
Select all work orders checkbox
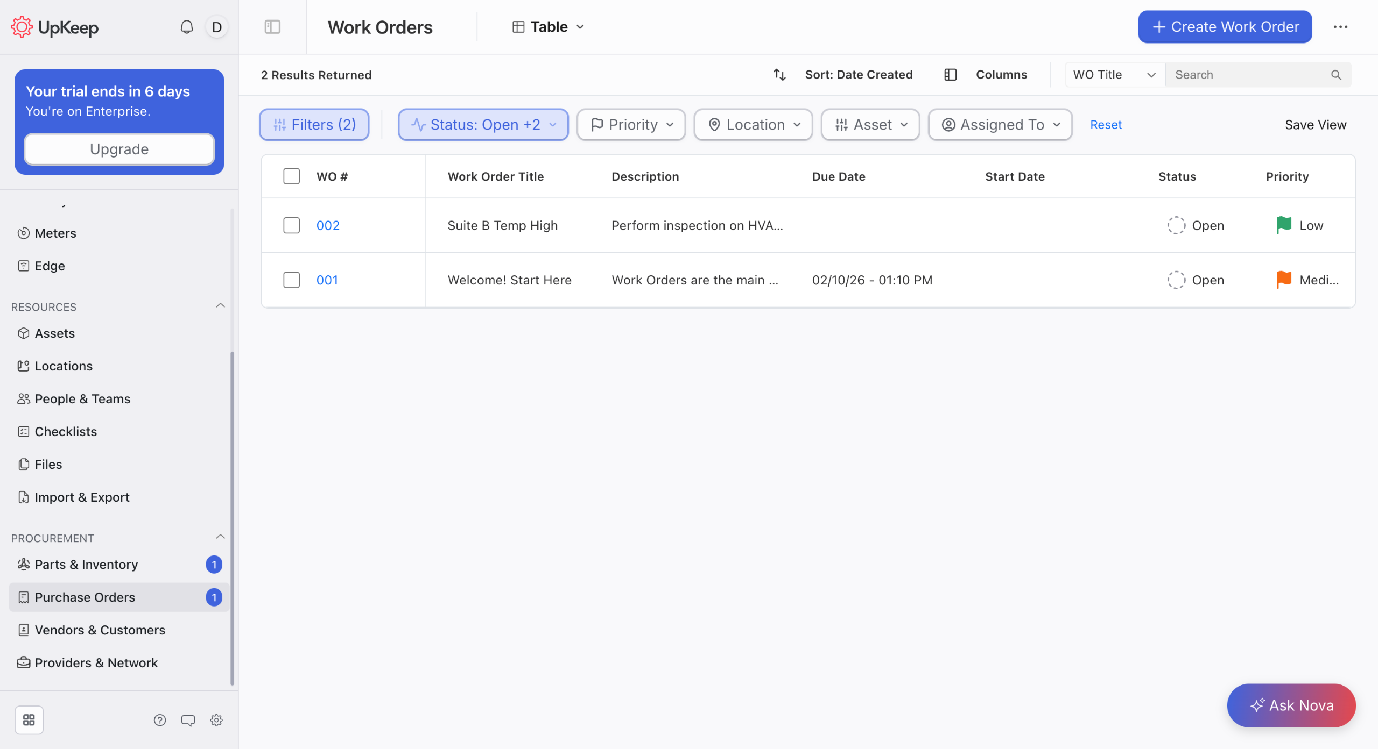(291, 176)
